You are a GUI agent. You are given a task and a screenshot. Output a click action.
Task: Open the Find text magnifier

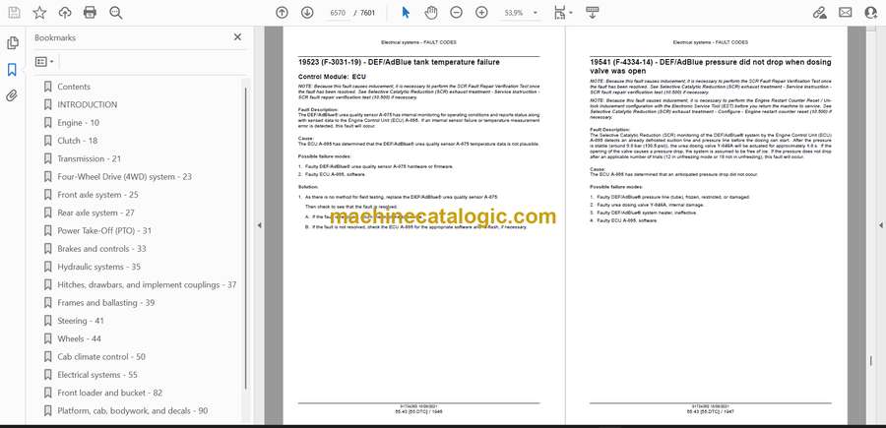click(x=116, y=13)
